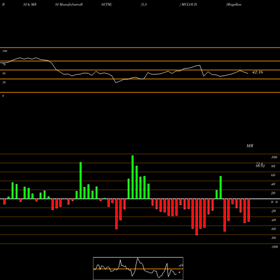Click the lowest red MR histogram bar
Screen dimensions: 280x280
point(197,217)
